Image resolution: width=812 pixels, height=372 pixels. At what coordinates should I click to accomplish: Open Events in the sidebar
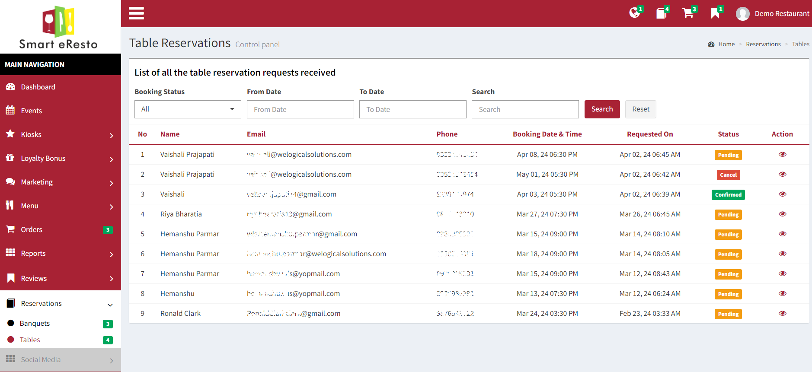coord(32,111)
